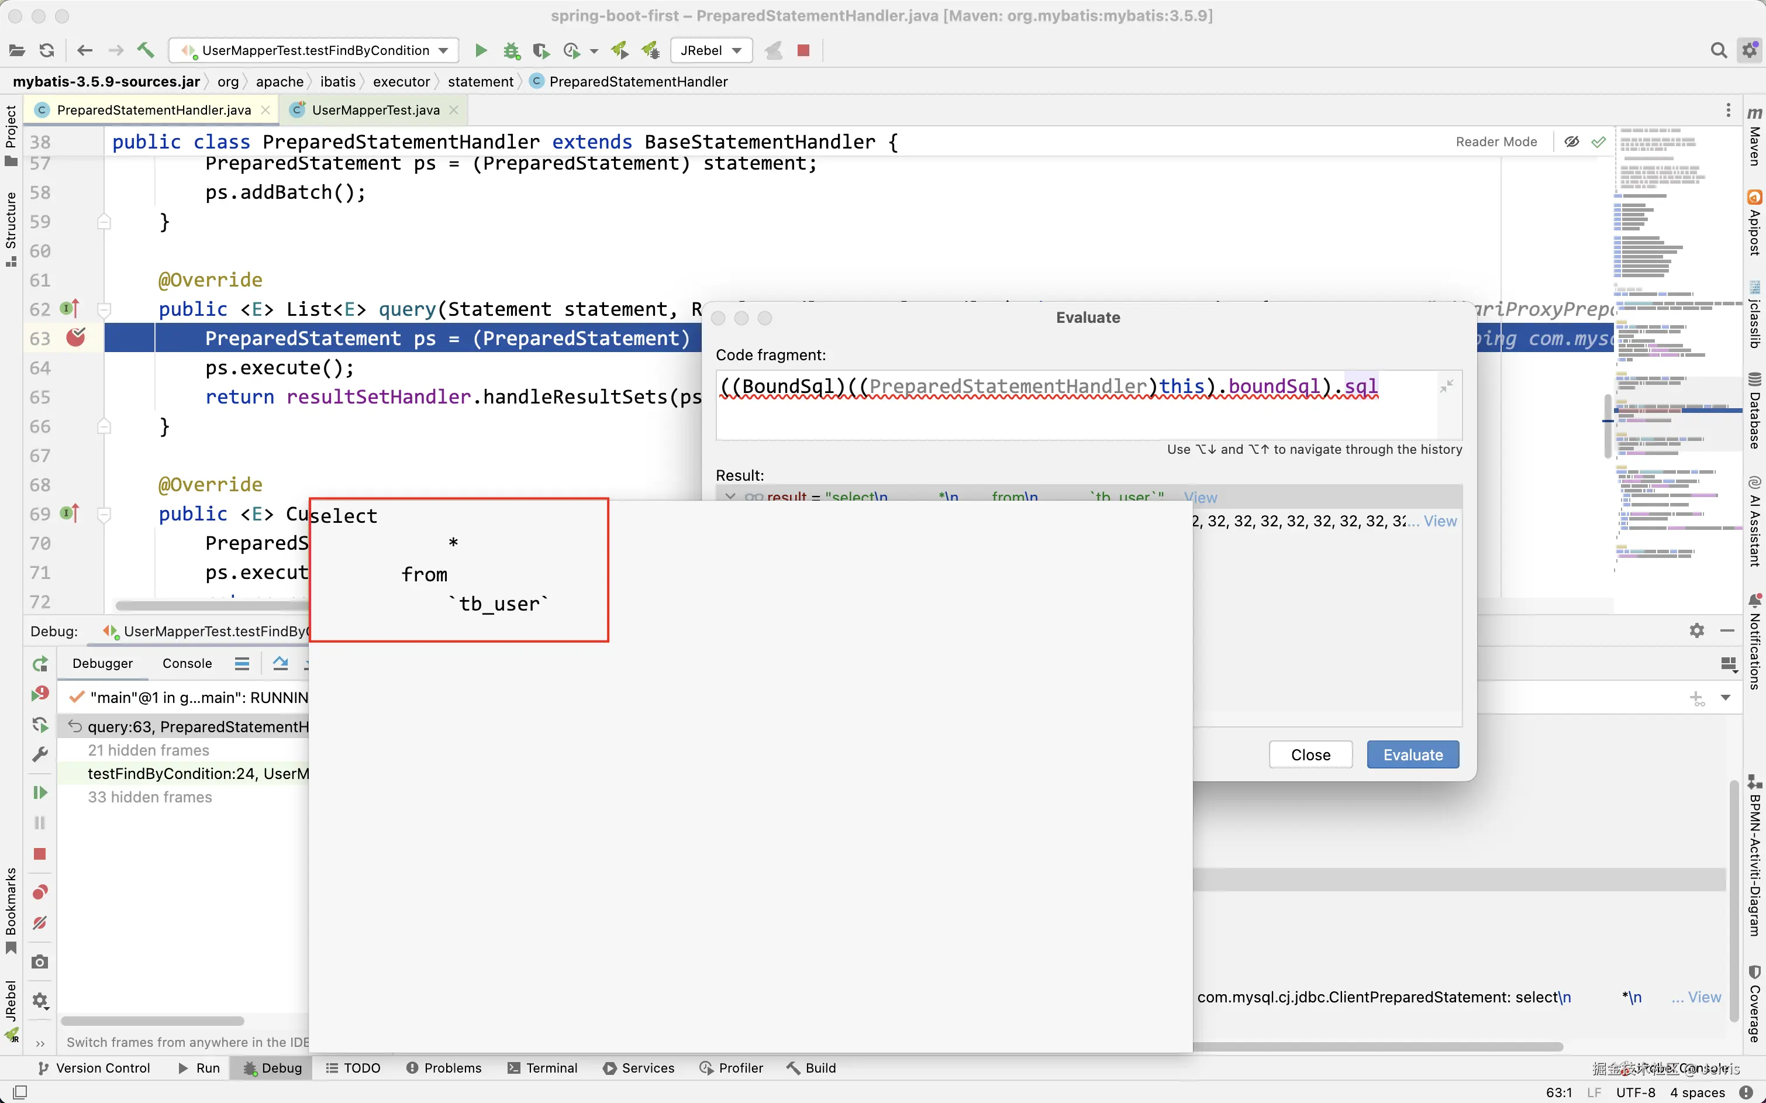Open the View Breakpoints dialog

pos(40,892)
